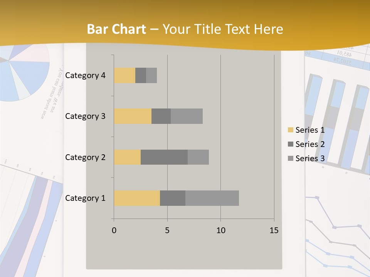Click Category 3's yellow Series 1 bar
This screenshot has width=370, height=277.
[133, 116]
